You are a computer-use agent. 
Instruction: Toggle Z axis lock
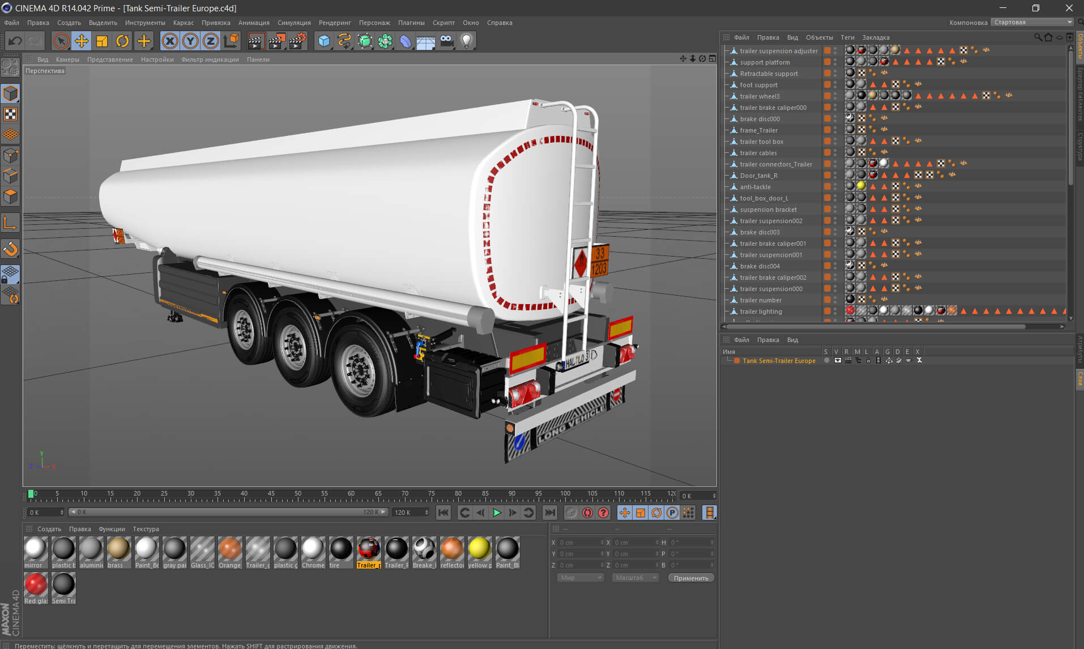[211, 41]
